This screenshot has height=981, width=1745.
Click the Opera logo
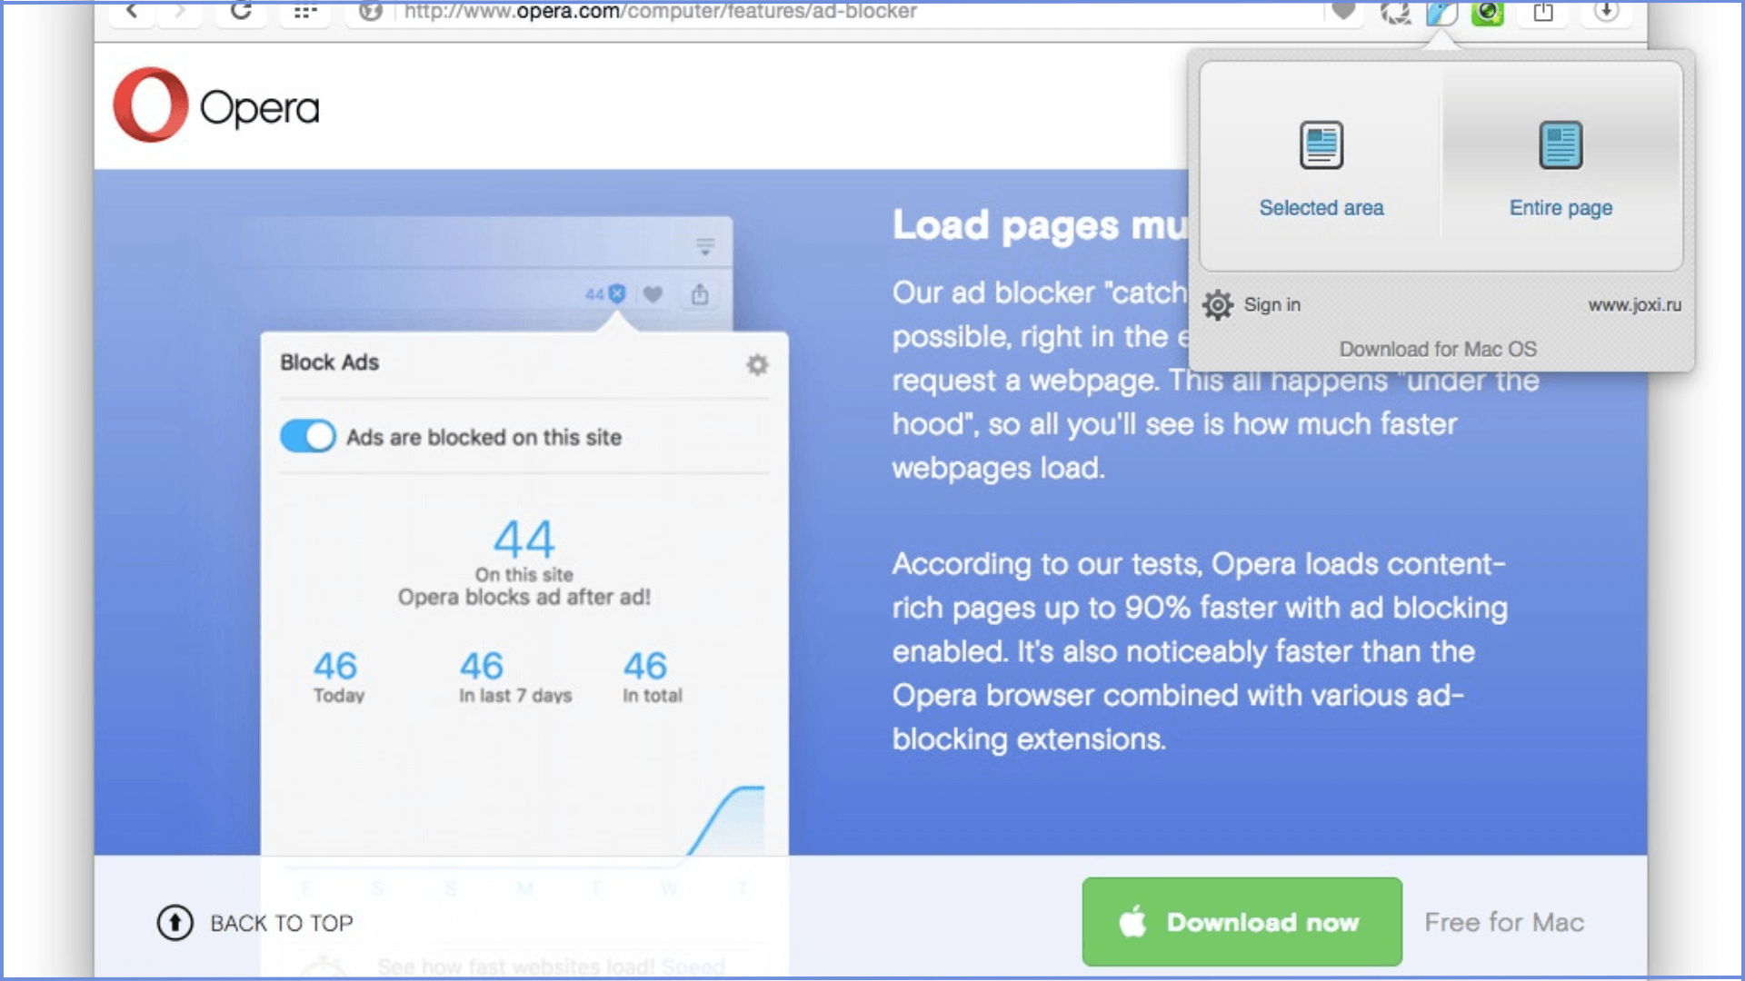(216, 105)
